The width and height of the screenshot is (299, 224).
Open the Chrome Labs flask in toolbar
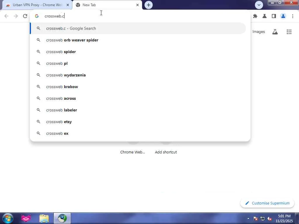pos(265,16)
